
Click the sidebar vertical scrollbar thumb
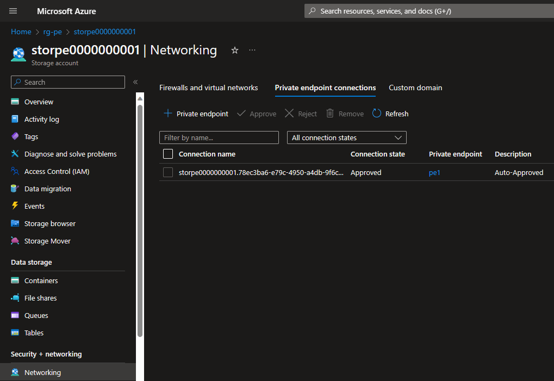[x=140, y=221]
